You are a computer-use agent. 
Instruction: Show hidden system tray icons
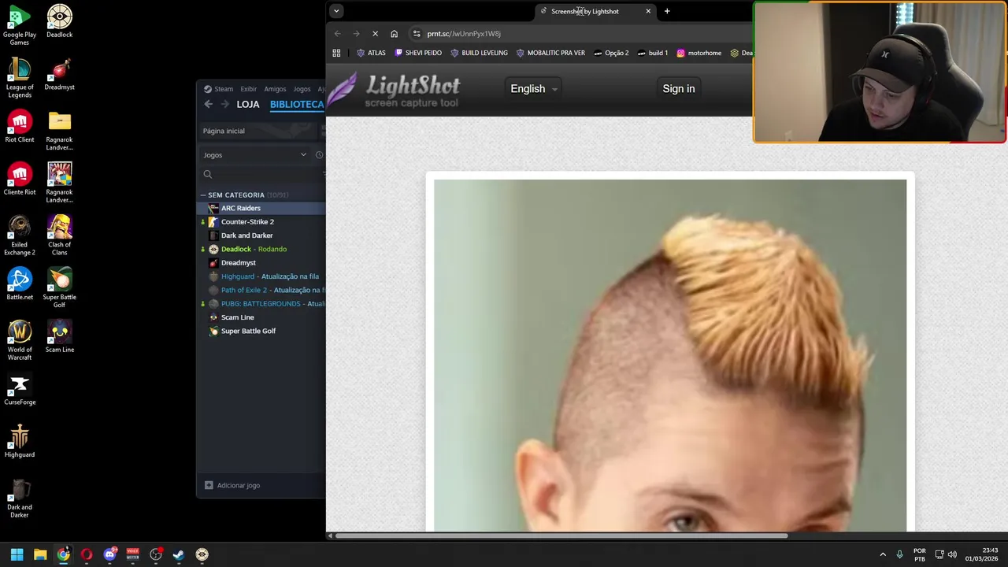pyautogui.click(x=883, y=554)
